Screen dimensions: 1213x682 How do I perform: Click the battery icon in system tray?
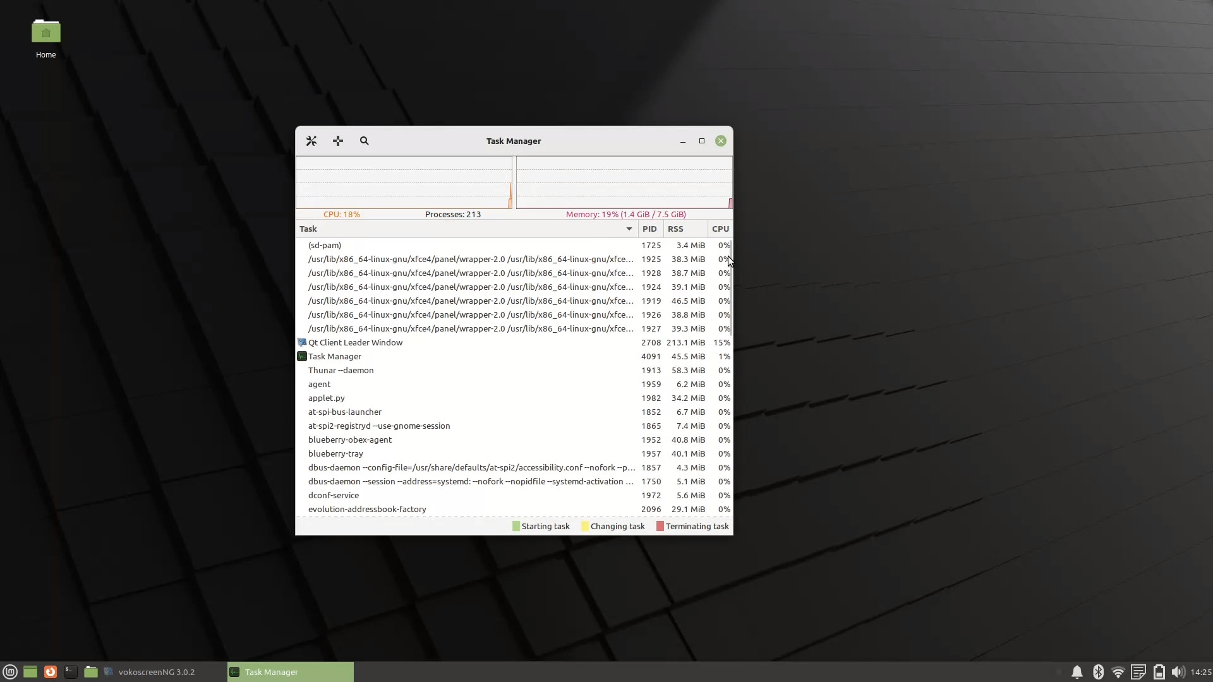coord(1158,672)
